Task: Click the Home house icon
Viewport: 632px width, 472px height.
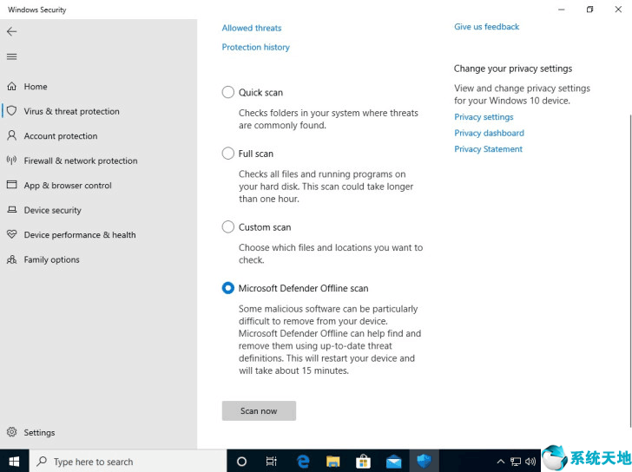Action: click(x=12, y=86)
